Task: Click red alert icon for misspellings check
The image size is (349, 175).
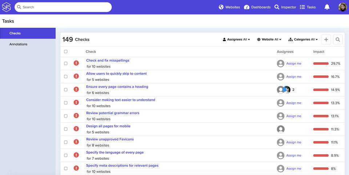Action: pos(76,63)
